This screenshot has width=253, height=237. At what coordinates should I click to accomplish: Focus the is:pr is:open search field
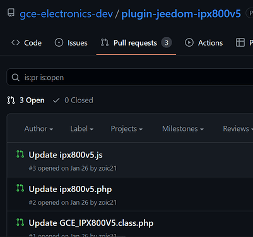(130, 77)
